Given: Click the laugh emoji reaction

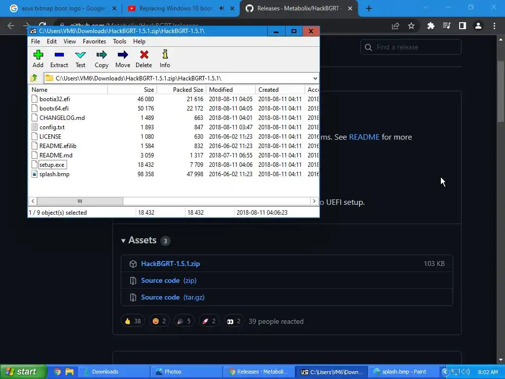Looking at the screenshot, I should click(x=159, y=321).
